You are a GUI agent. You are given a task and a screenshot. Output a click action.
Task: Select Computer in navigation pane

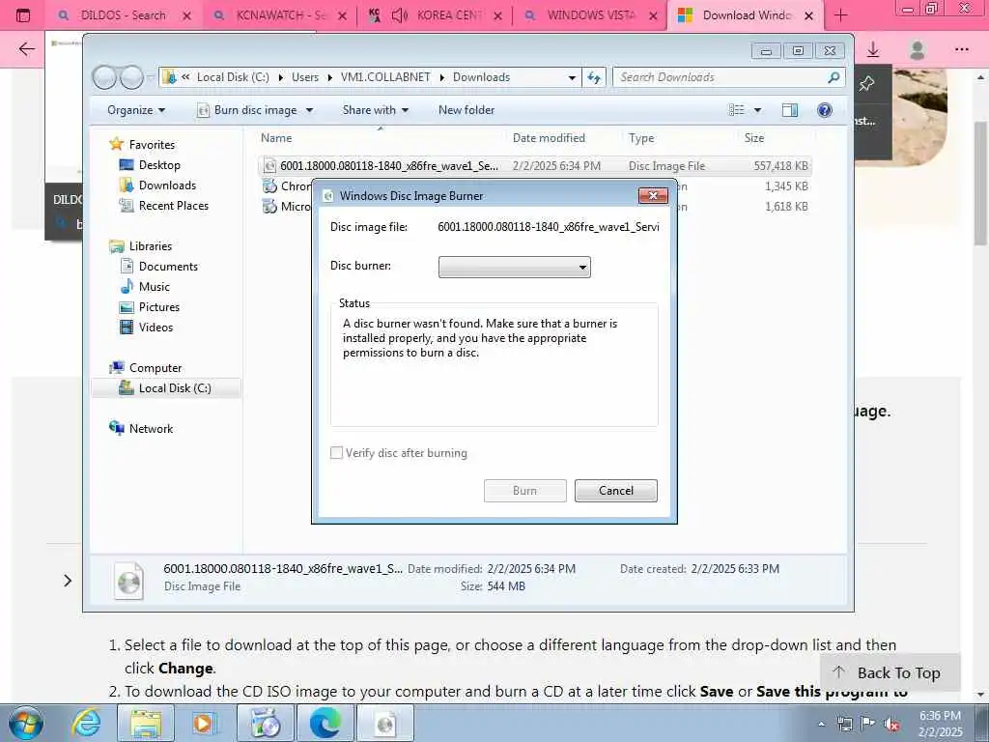155,368
